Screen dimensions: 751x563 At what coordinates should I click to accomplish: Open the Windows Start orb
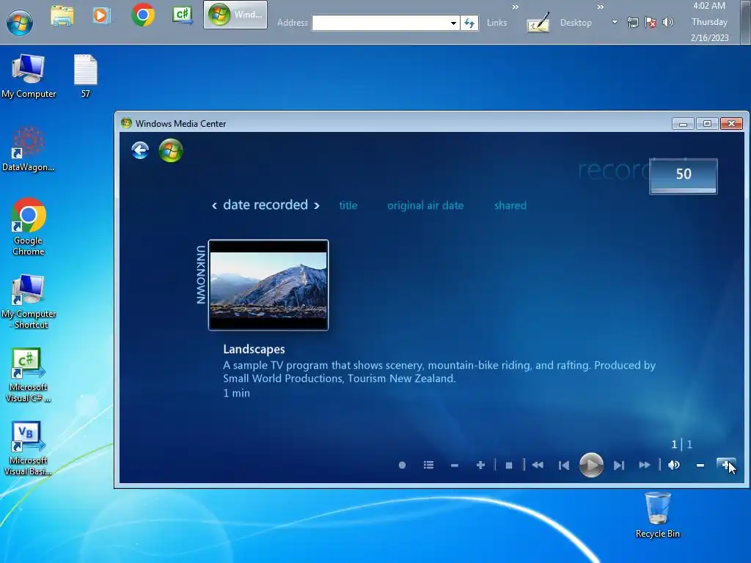coord(20,22)
